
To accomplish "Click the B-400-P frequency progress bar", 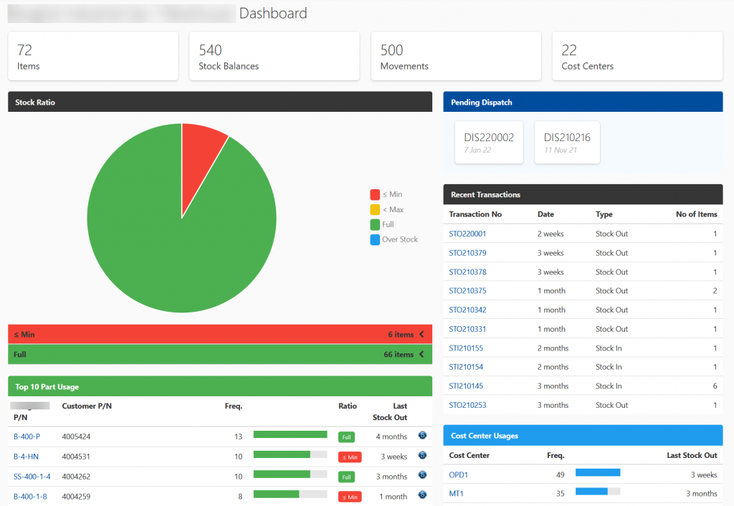I will [x=290, y=434].
